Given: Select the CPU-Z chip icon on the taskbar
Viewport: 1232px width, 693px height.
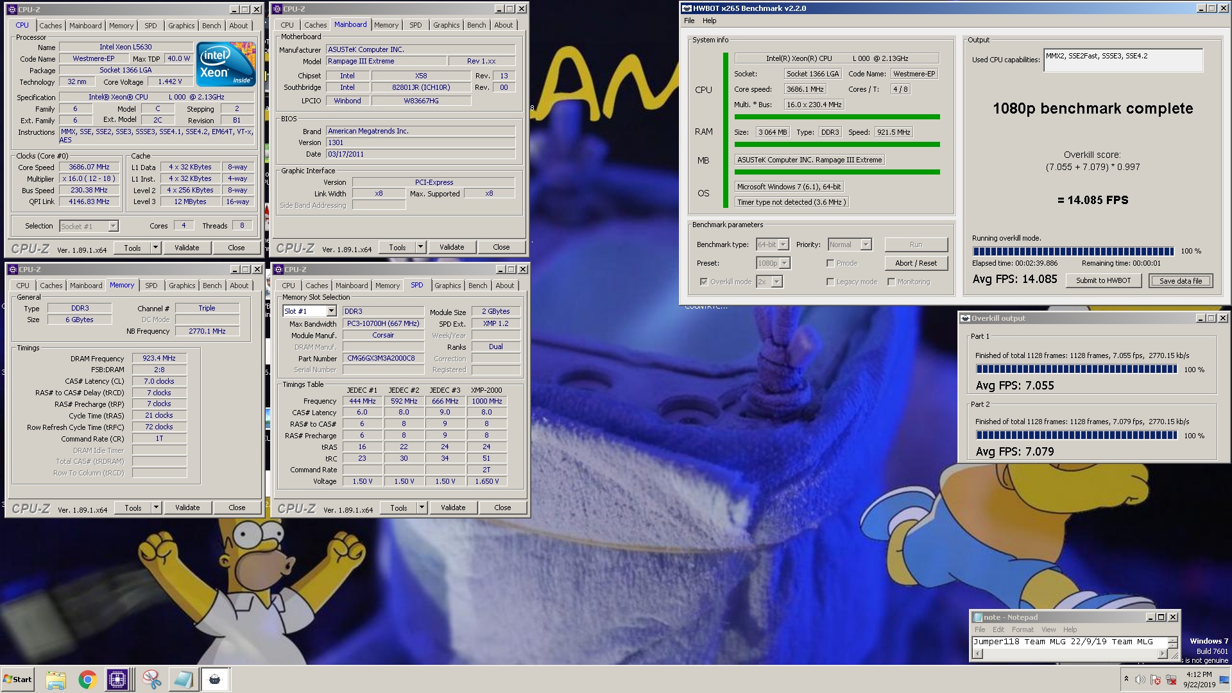Looking at the screenshot, I should coord(117,680).
